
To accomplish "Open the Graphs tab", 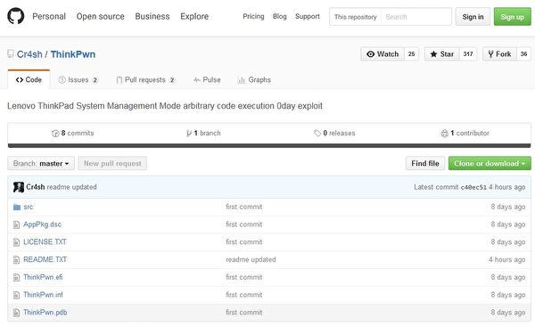I will [x=254, y=80].
